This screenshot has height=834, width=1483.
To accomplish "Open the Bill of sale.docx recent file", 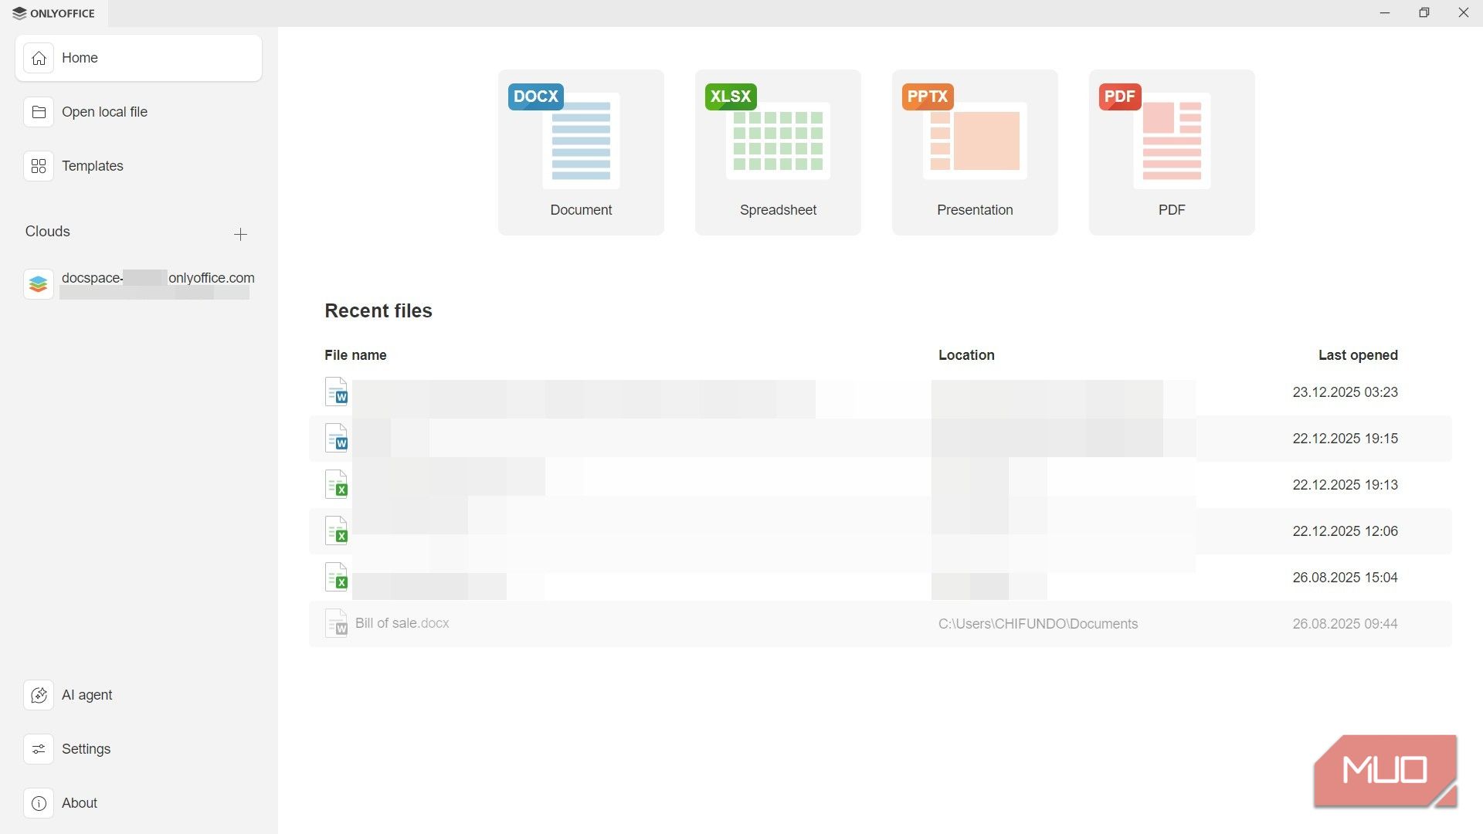I will pyautogui.click(x=881, y=624).
